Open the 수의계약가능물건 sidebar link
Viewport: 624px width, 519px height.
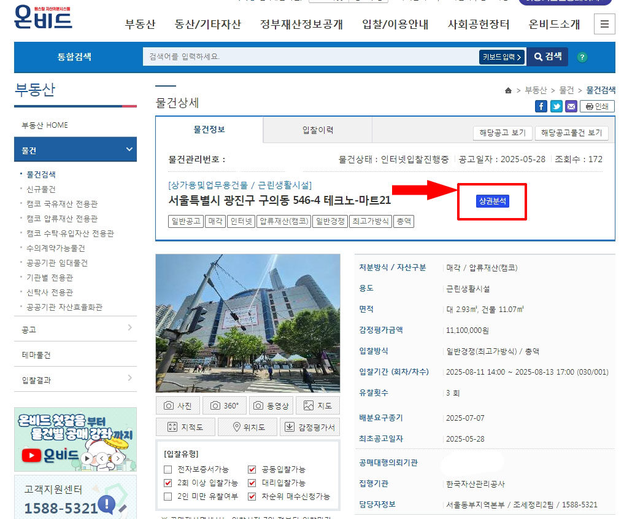[56, 248]
